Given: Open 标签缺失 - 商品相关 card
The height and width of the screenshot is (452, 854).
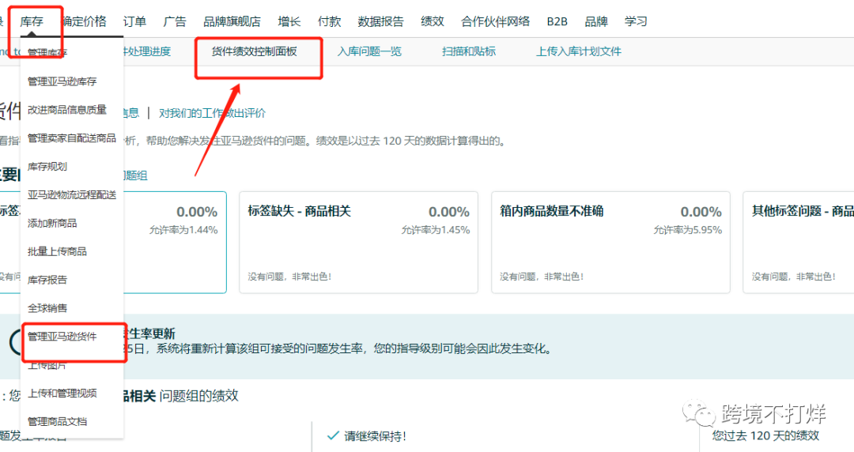Looking at the screenshot, I should click(x=358, y=243).
